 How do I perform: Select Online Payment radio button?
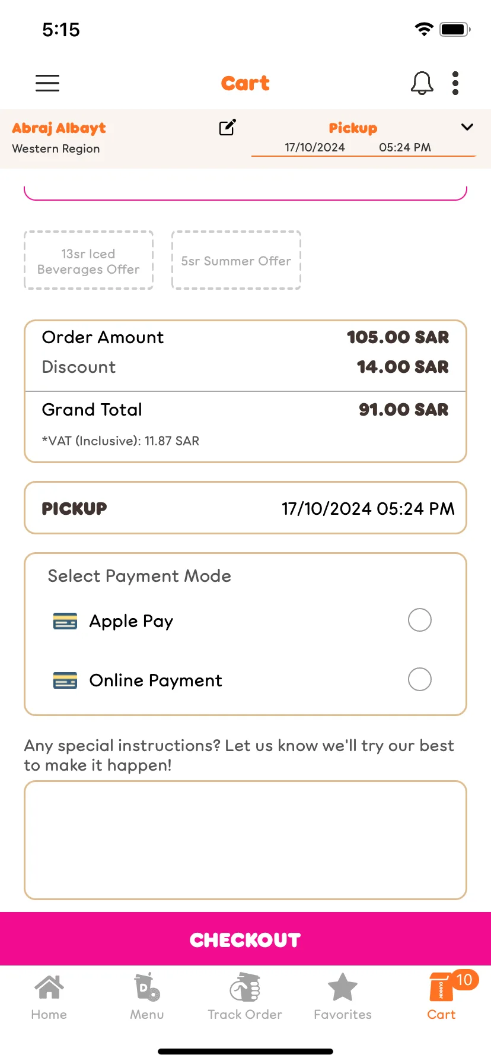[x=420, y=679]
